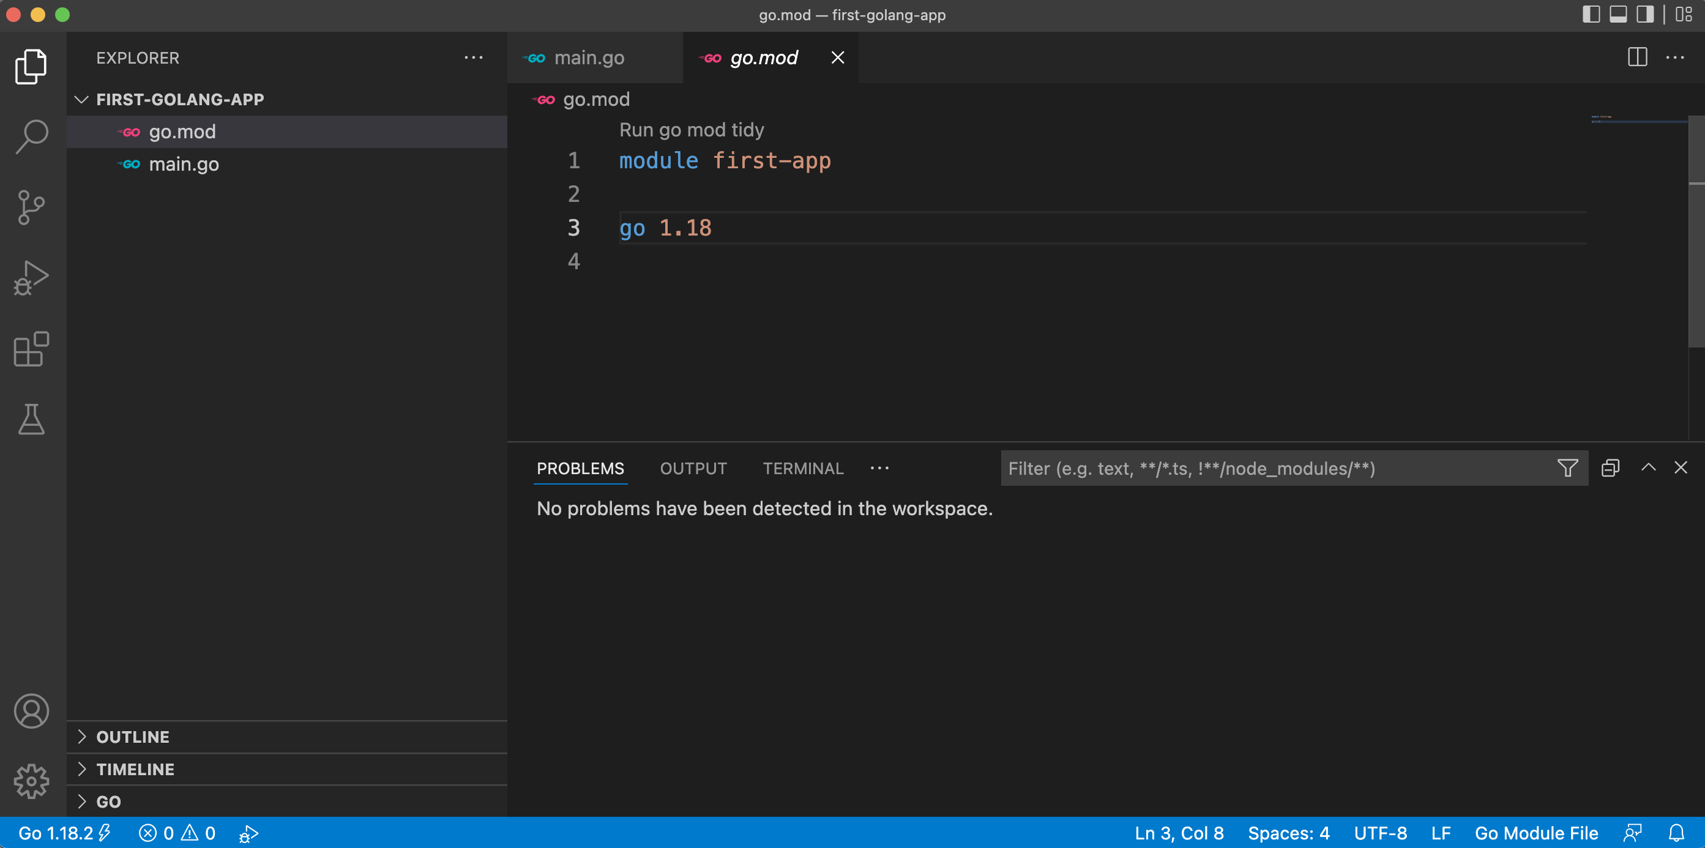
Task: Switch to the OUTPUT panel tab
Action: click(693, 468)
